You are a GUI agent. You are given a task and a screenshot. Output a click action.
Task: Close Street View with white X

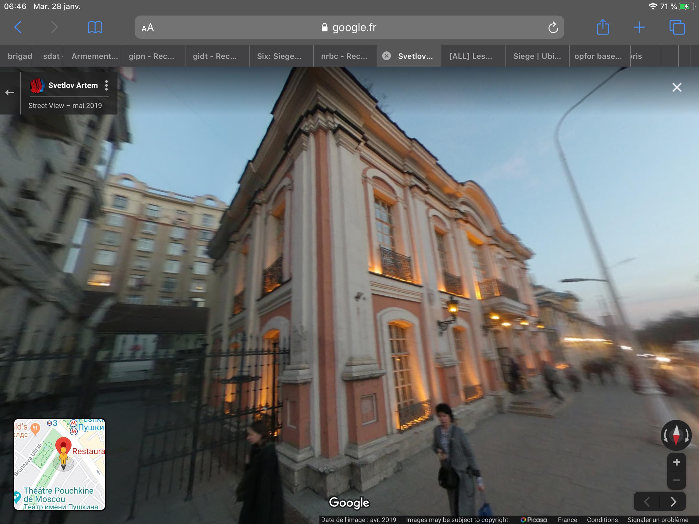677,87
